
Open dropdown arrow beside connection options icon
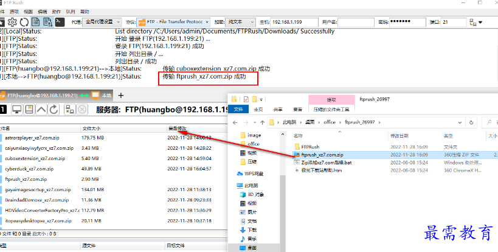point(480,23)
